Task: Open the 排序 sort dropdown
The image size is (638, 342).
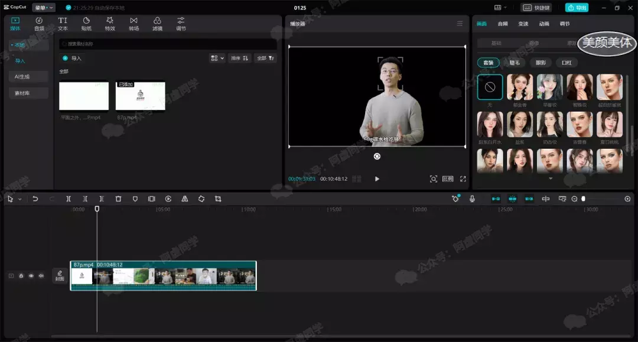Action: [x=239, y=58]
